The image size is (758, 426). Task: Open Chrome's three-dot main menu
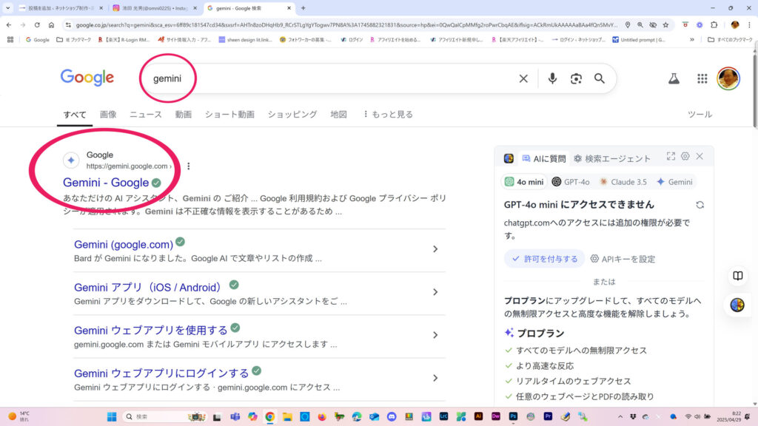coord(749,24)
